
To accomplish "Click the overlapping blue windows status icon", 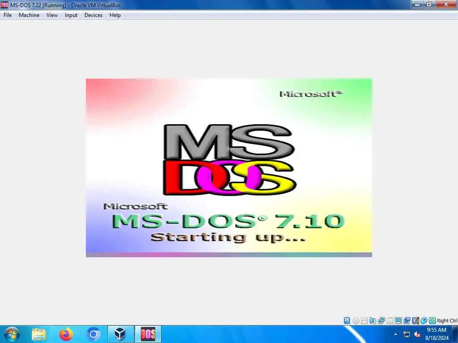I will click(x=407, y=321).
